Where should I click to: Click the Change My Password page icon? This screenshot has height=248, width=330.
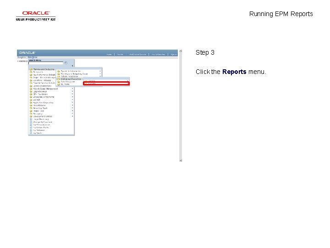coord(31,122)
